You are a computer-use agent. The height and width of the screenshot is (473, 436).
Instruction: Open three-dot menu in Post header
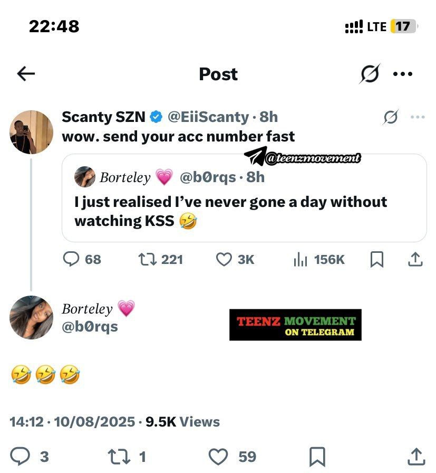(x=403, y=74)
